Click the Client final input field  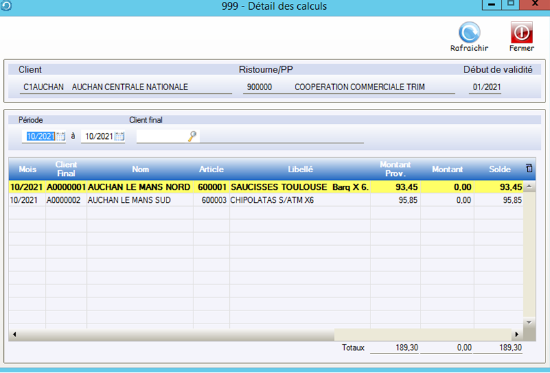pyautogui.click(x=161, y=136)
